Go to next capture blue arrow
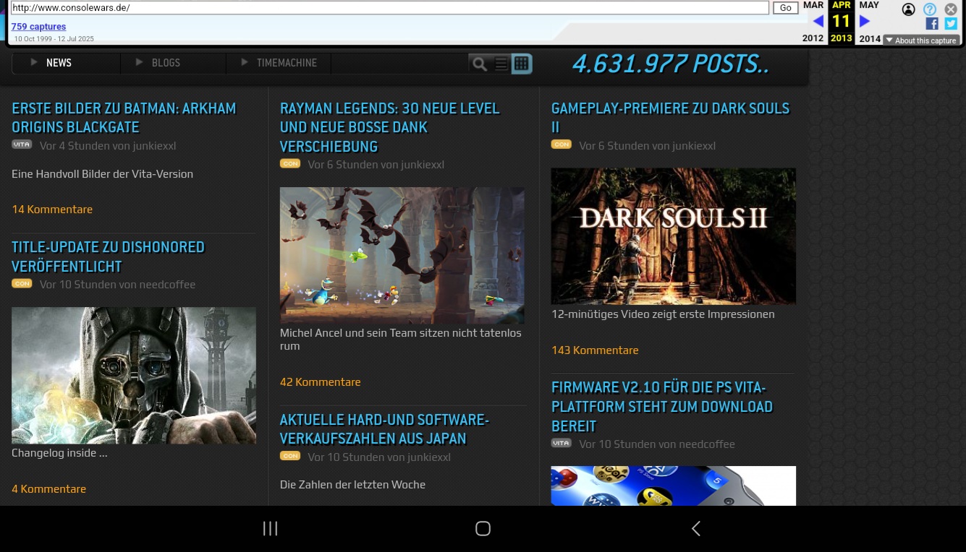Image resolution: width=966 pixels, height=552 pixels. (x=864, y=21)
